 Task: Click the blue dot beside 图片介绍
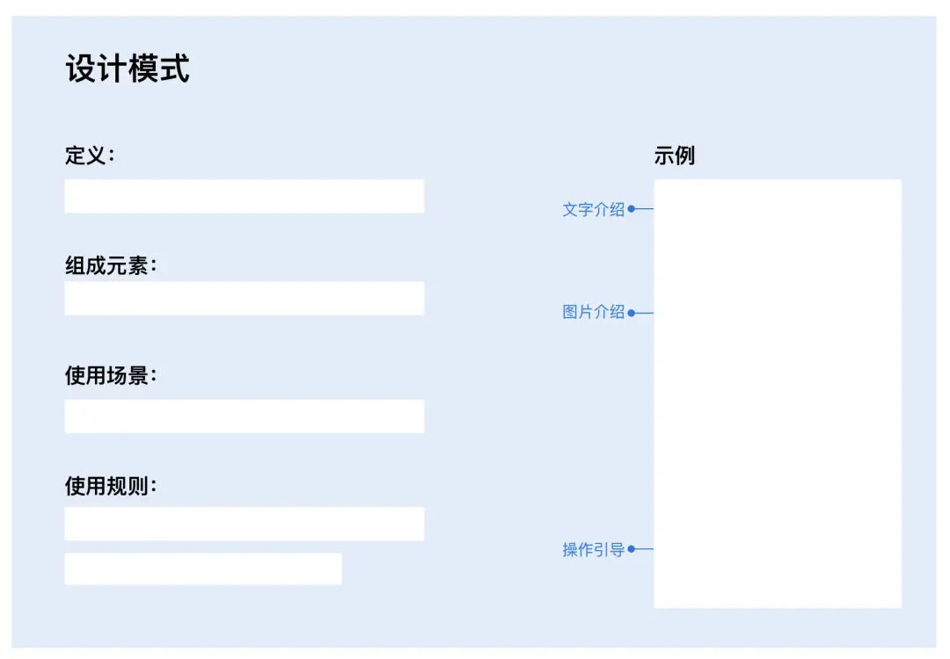[x=632, y=313]
